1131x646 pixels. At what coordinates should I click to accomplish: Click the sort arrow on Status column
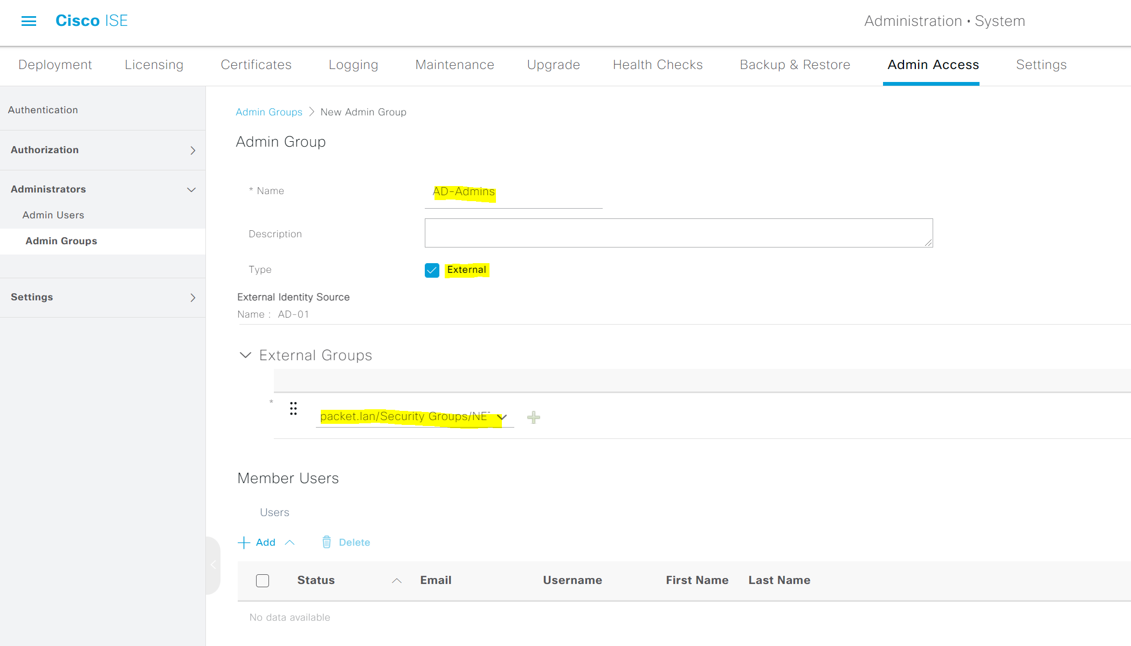tap(396, 580)
